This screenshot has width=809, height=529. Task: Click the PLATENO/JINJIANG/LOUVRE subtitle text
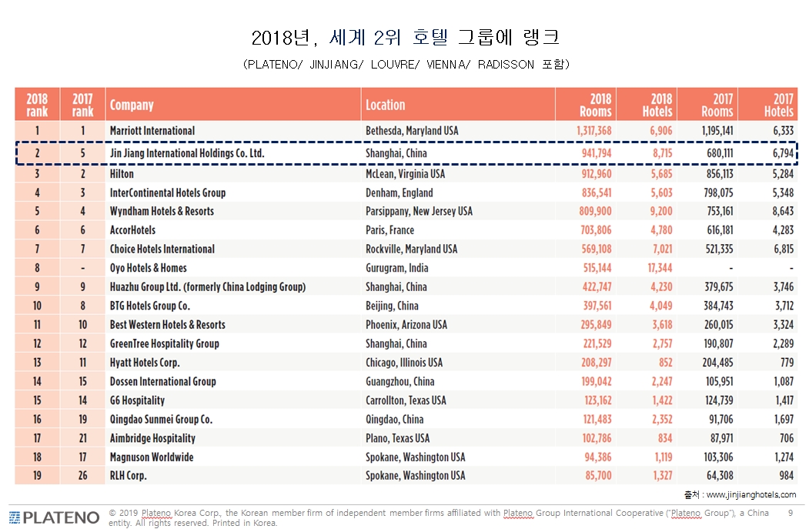click(x=406, y=65)
